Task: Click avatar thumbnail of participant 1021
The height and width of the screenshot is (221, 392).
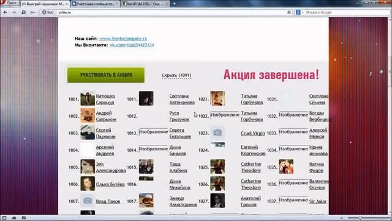Action: 217,98
